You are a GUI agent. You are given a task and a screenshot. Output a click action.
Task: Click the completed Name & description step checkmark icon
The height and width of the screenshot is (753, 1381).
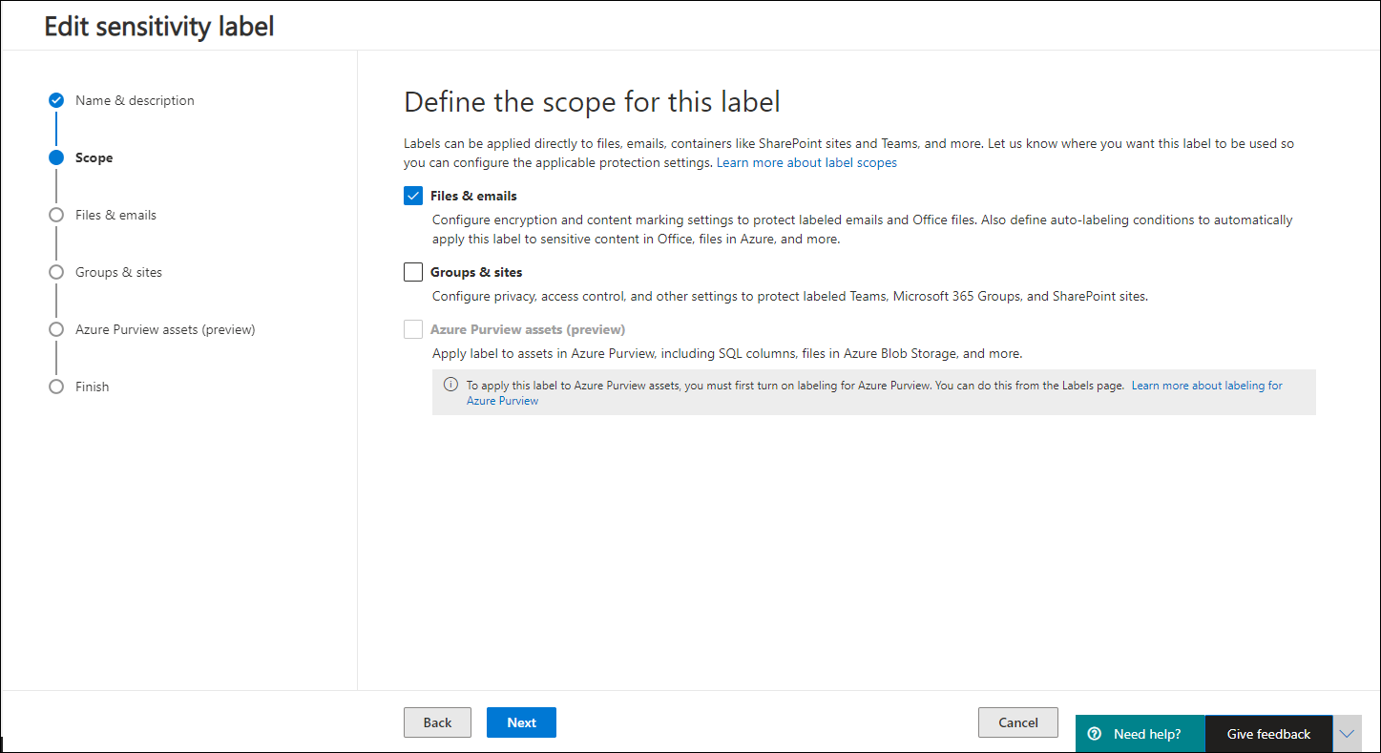click(x=56, y=100)
